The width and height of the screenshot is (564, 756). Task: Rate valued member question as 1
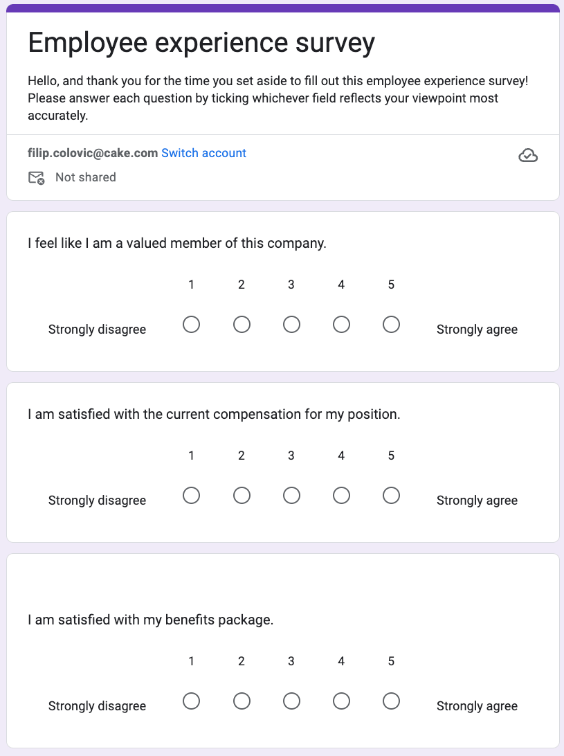(x=192, y=324)
